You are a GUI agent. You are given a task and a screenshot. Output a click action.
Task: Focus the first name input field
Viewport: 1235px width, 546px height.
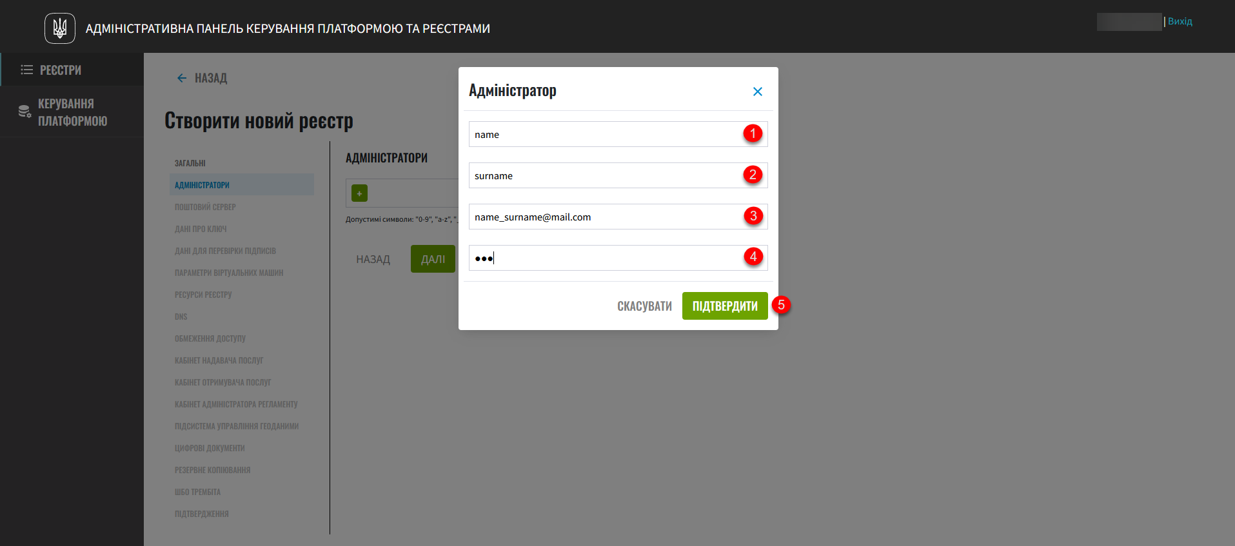603,134
